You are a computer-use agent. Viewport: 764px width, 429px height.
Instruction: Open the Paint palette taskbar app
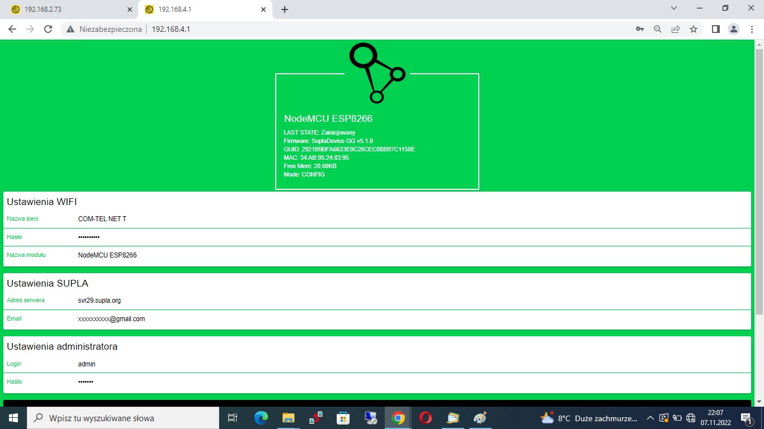(480, 418)
